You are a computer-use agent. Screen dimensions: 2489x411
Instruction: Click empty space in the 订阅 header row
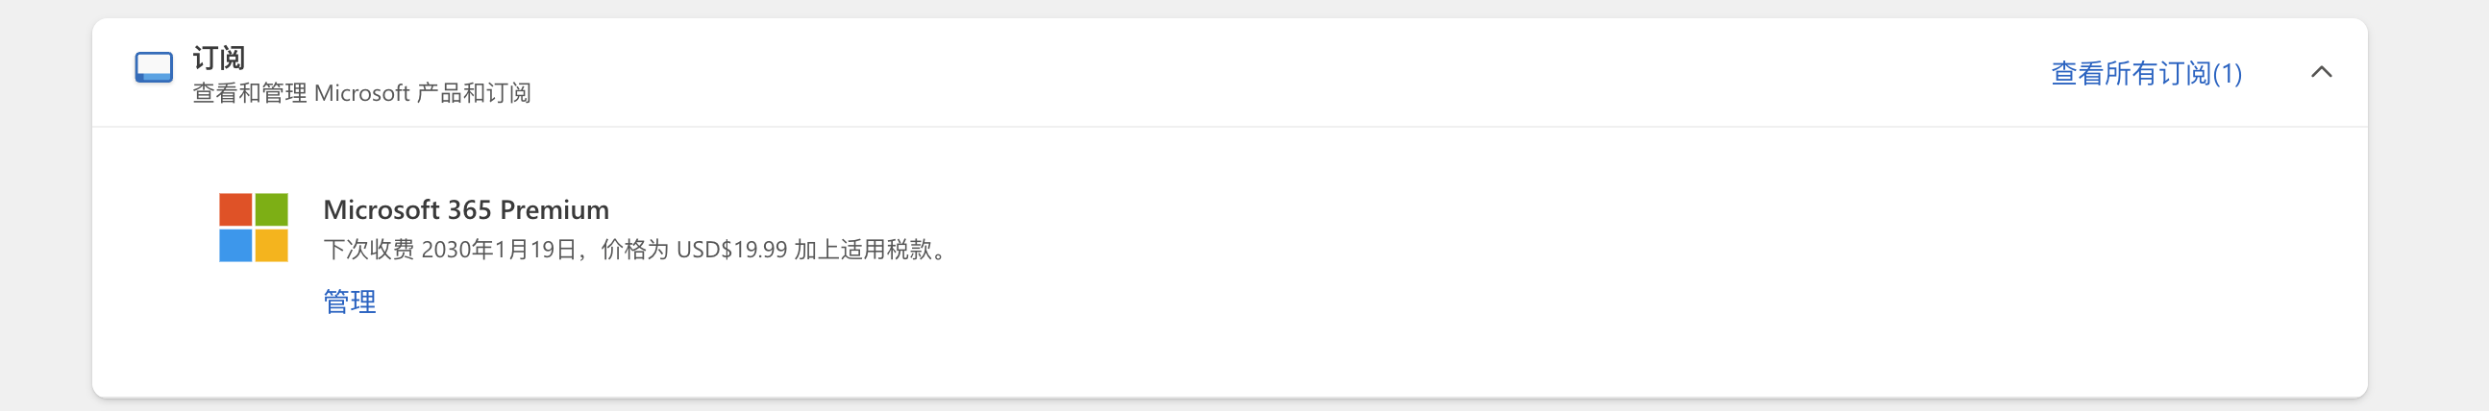coord(1256,72)
